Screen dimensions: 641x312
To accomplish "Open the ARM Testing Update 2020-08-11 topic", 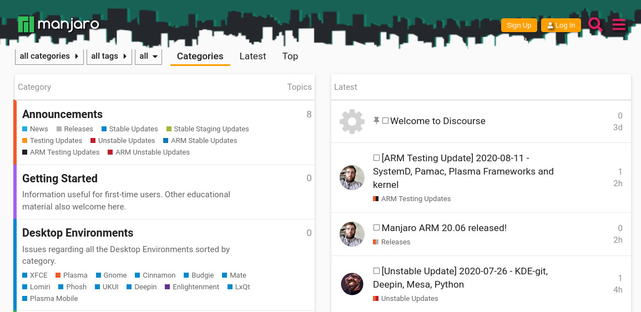I will [463, 171].
